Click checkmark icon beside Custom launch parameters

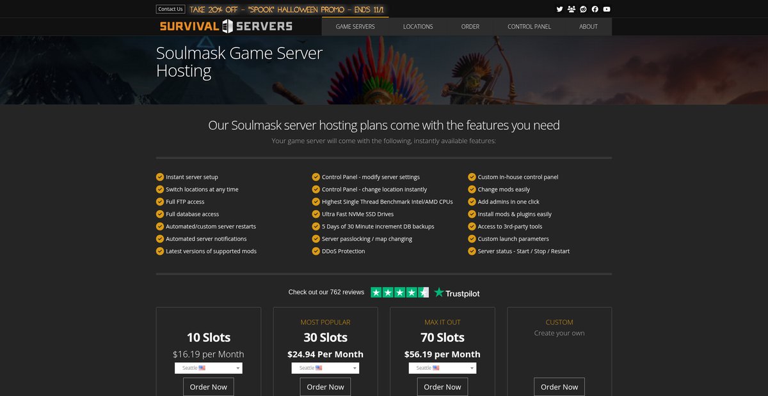pos(472,239)
